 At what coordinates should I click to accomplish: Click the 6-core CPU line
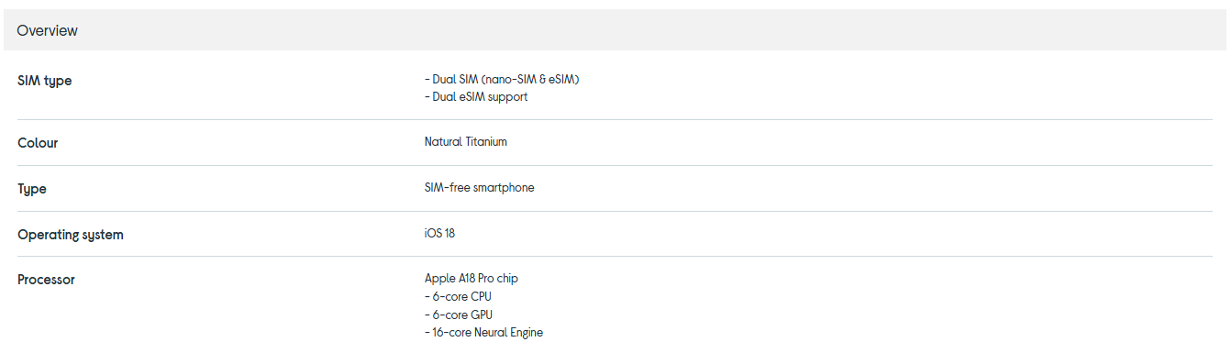click(x=459, y=297)
